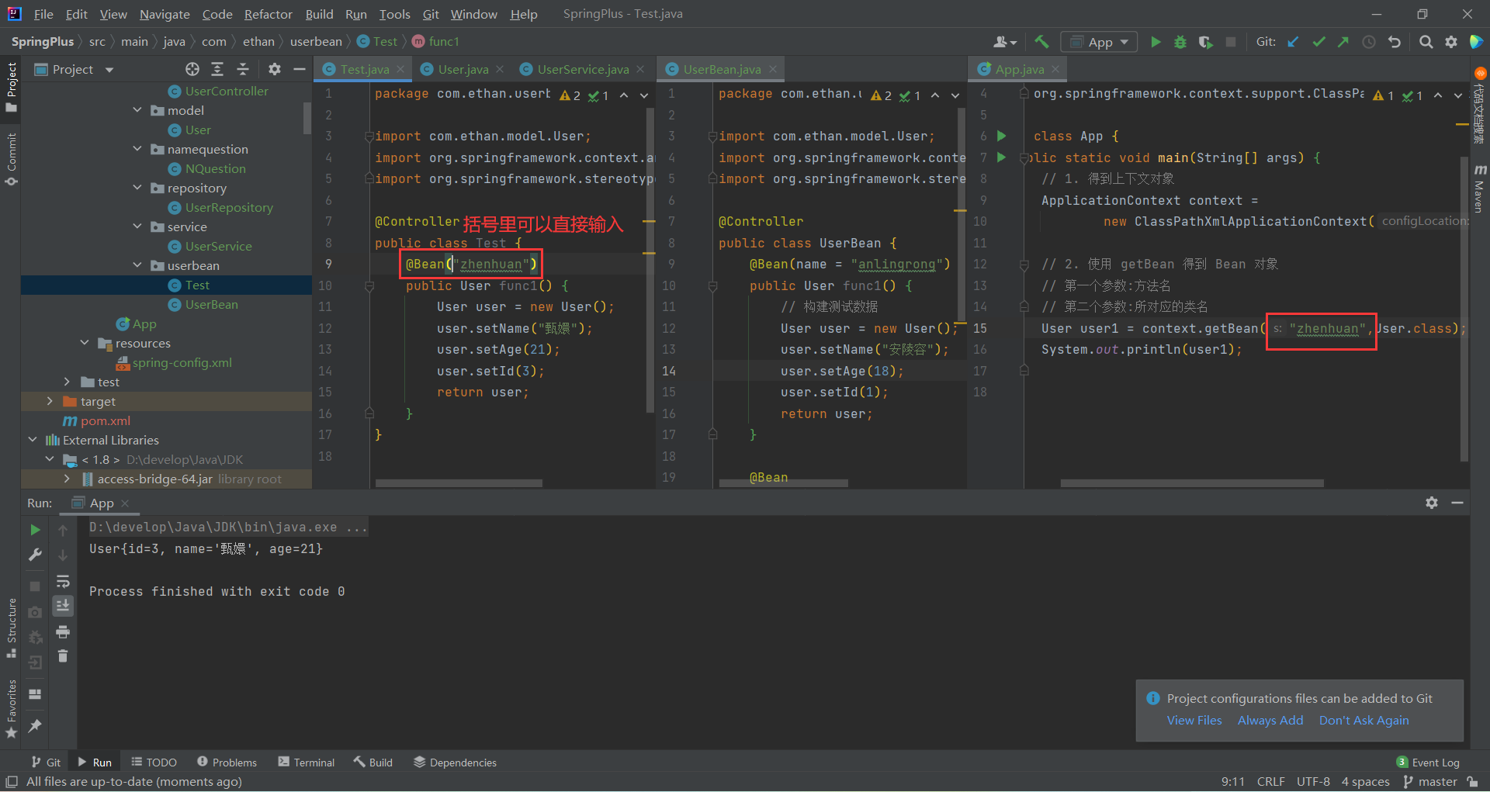Image resolution: width=1490 pixels, height=792 pixels.
Task: Clear all Run console output with trash icon
Action: (63, 656)
